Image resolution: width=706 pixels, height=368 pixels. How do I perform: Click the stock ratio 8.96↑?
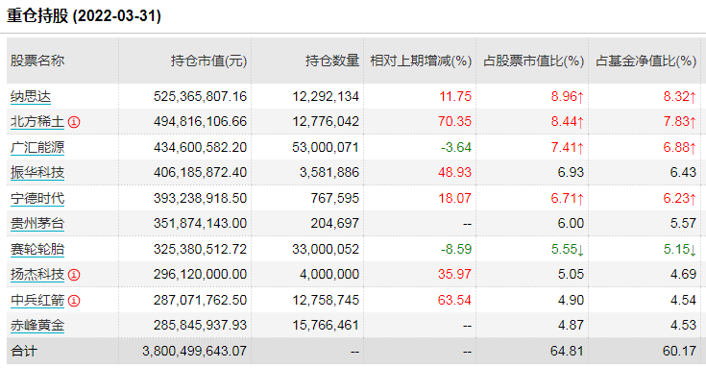click(x=568, y=96)
